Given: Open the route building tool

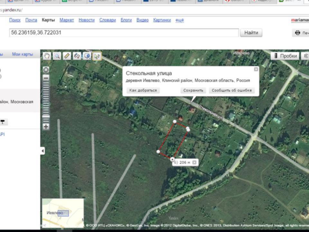Looking at the screenshot, I should pos(77,56).
